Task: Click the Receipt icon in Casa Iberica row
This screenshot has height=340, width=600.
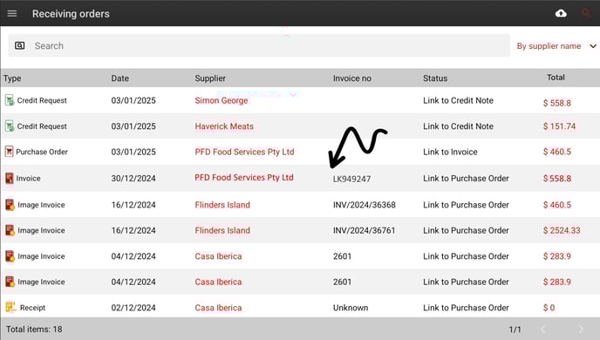Action: pyautogui.click(x=10, y=307)
